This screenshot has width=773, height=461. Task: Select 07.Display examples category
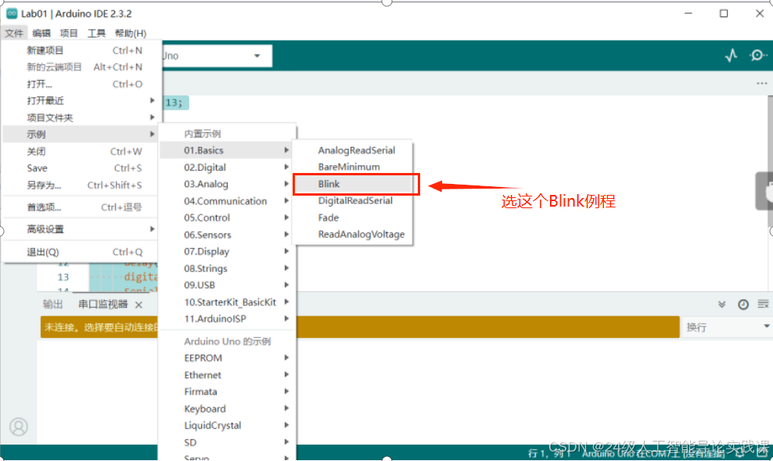[228, 251]
